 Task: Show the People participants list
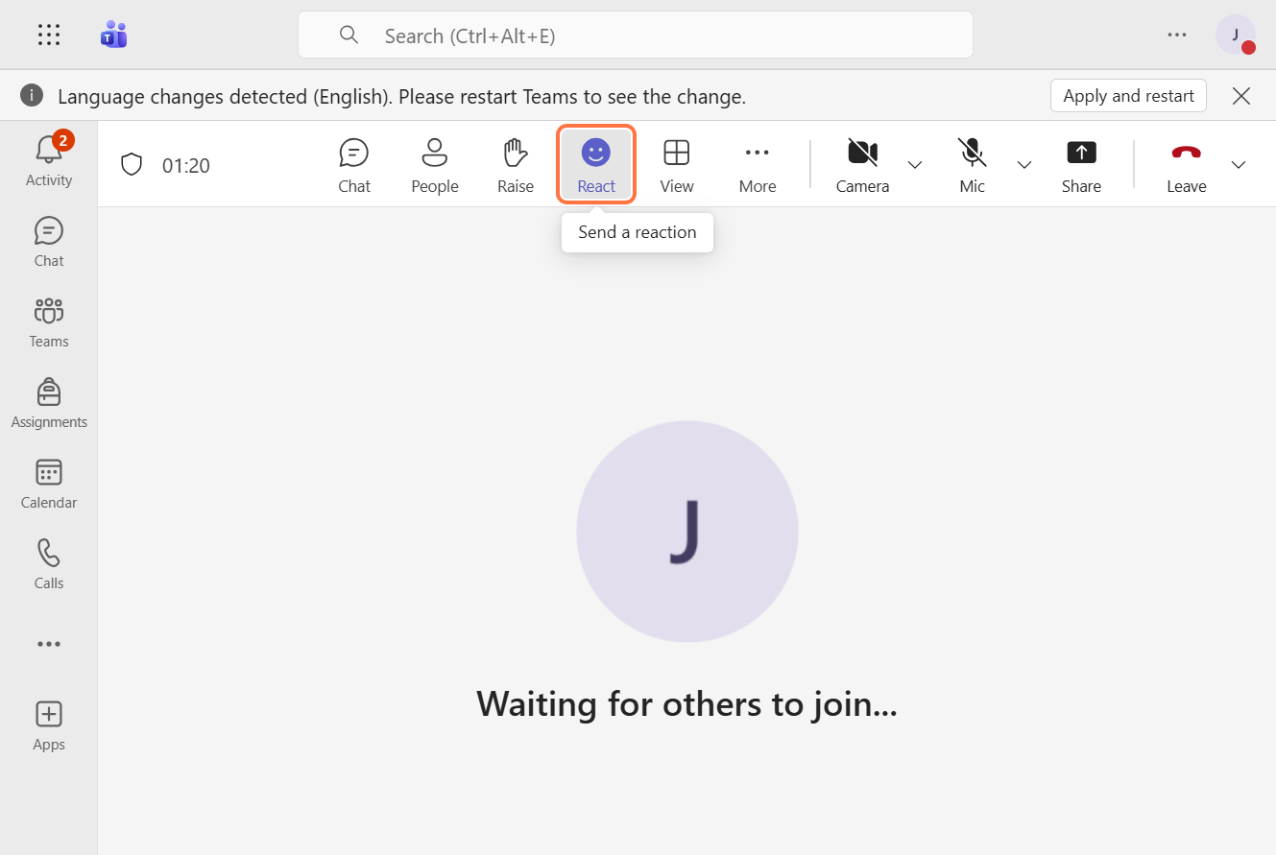[434, 165]
